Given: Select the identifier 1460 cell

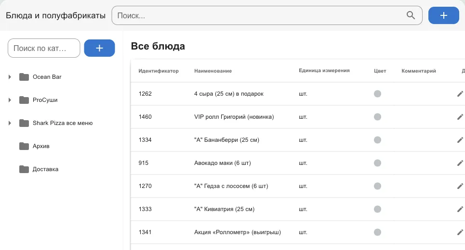Looking at the screenshot, I should point(145,117).
